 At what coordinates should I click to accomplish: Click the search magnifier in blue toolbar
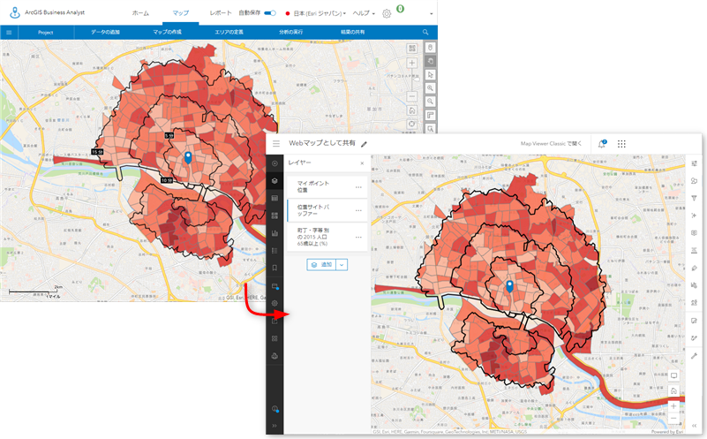tap(425, 33)
